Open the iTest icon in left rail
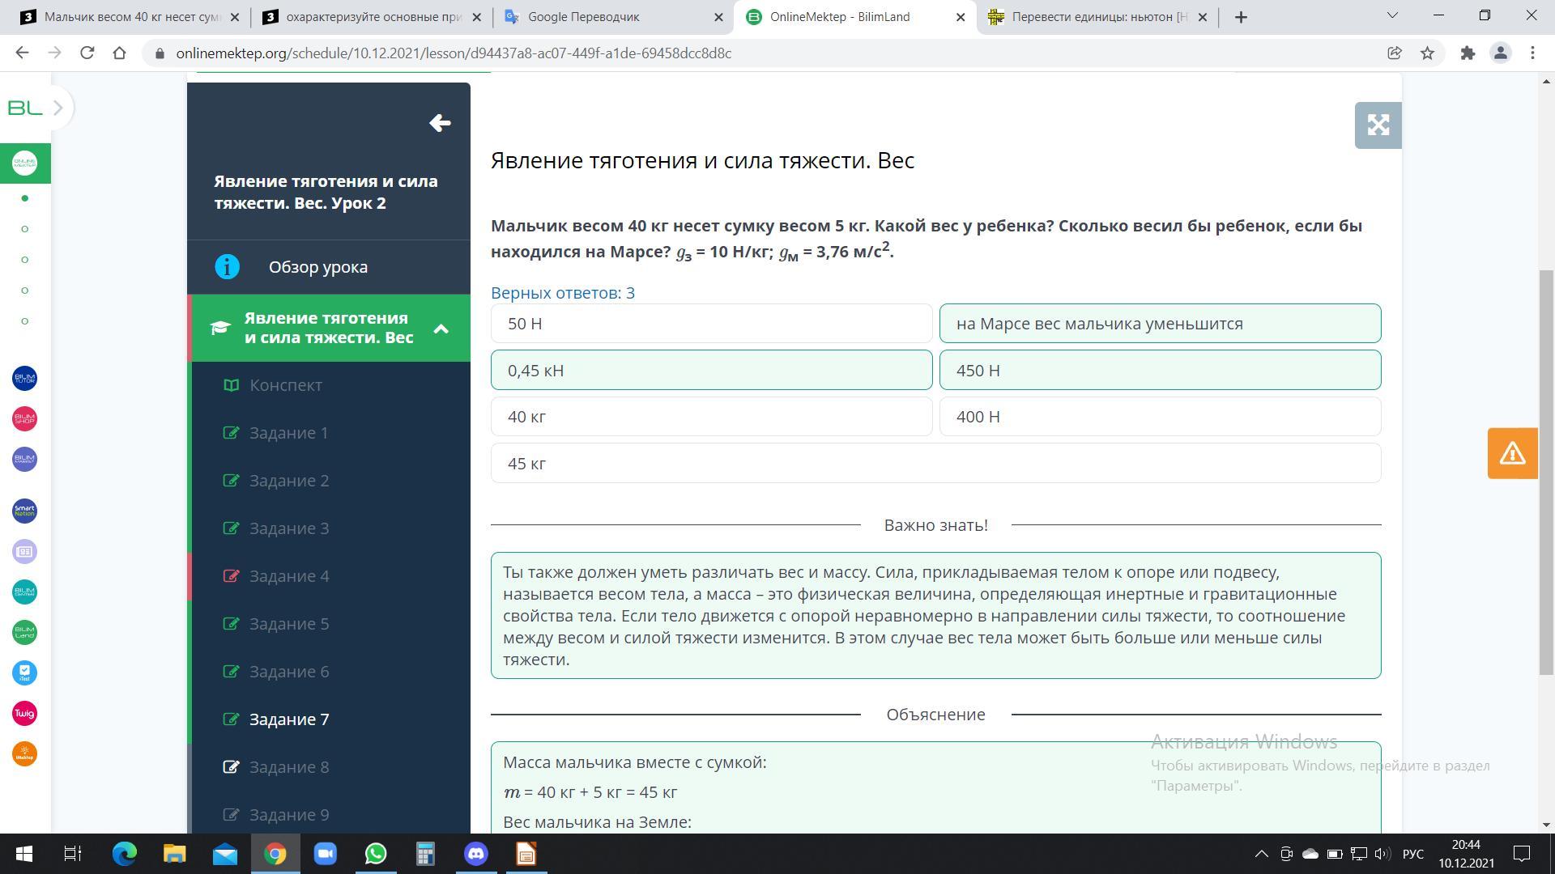The image size is (1555, 874). coord(25,672)
